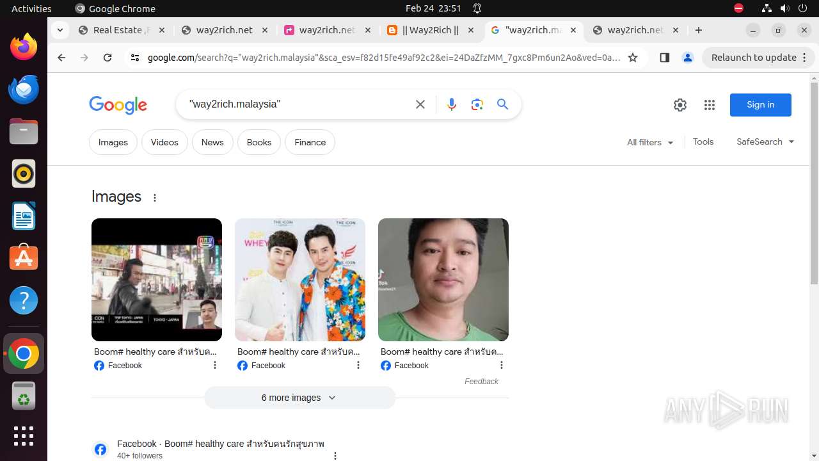
Task: Open options for Facebook Boom# search result
Action: tap(335, 455)
